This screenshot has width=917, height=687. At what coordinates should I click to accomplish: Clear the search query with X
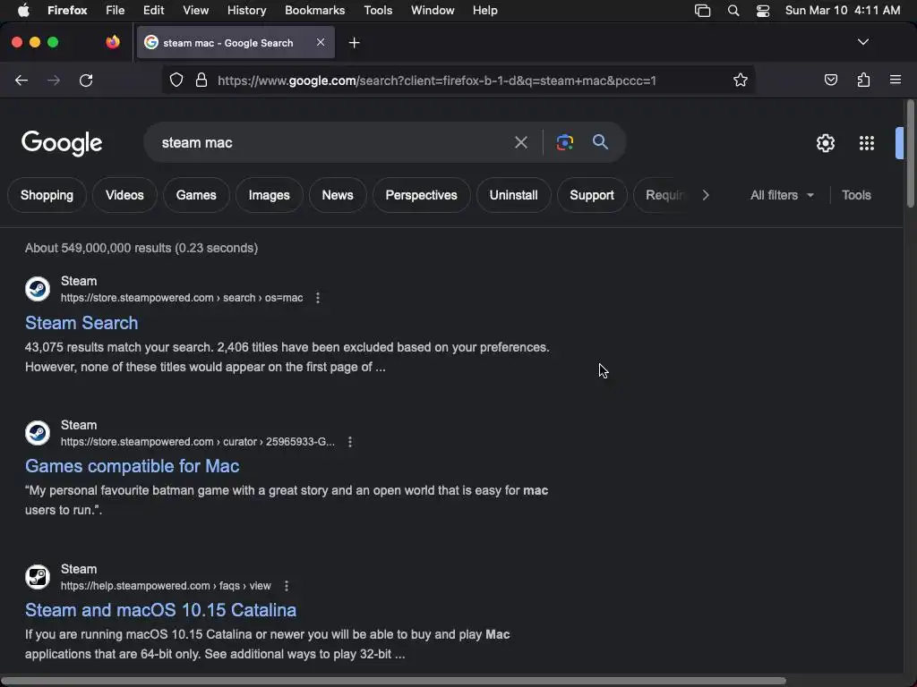pos(520,142)
